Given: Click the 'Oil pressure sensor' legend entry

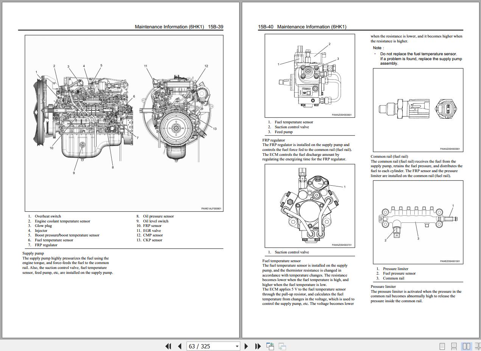Looking at the screenshot, I should tap(158, 216).
